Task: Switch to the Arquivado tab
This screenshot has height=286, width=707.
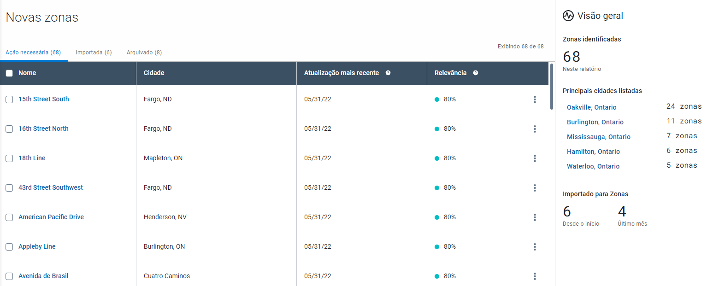Action: [144, 52]
